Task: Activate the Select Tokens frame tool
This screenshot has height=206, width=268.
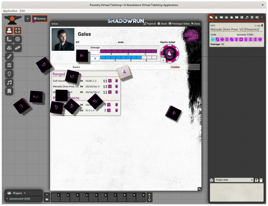Action: [18, 31]
